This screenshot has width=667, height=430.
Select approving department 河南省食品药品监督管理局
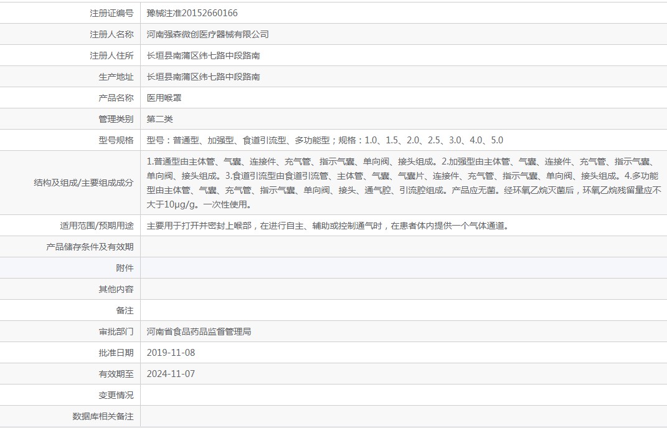click(x=199, y=332)
